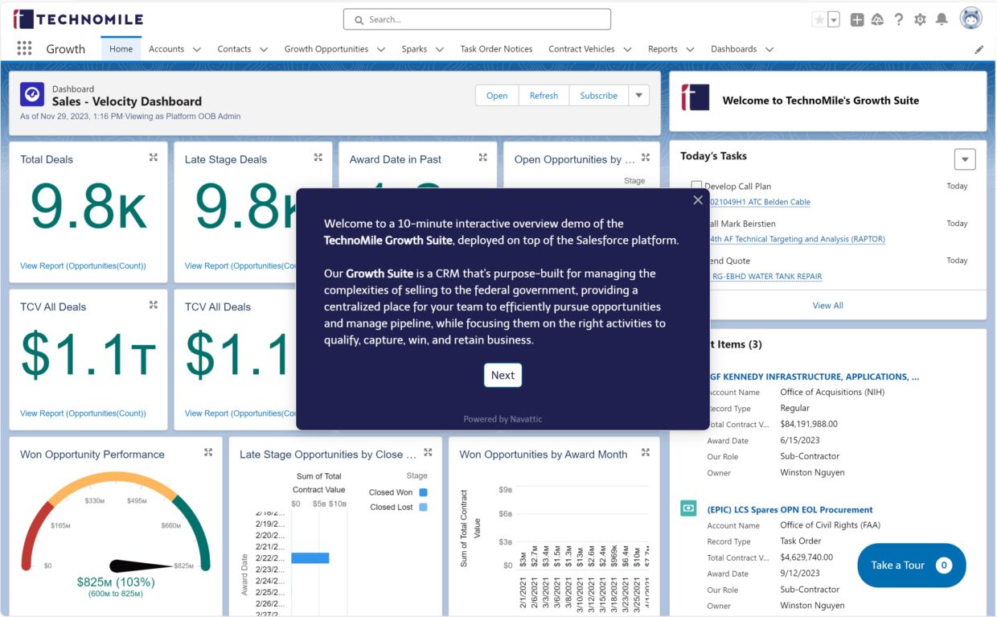Open the Sparks tab
Screen dimensions: 997x617
(x=414, y=49)
